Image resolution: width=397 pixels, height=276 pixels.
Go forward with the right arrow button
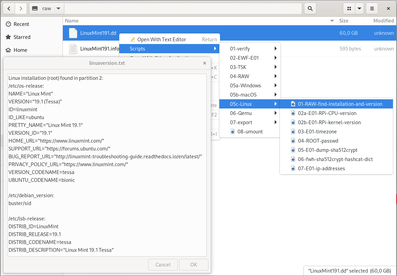click(20, 9)
